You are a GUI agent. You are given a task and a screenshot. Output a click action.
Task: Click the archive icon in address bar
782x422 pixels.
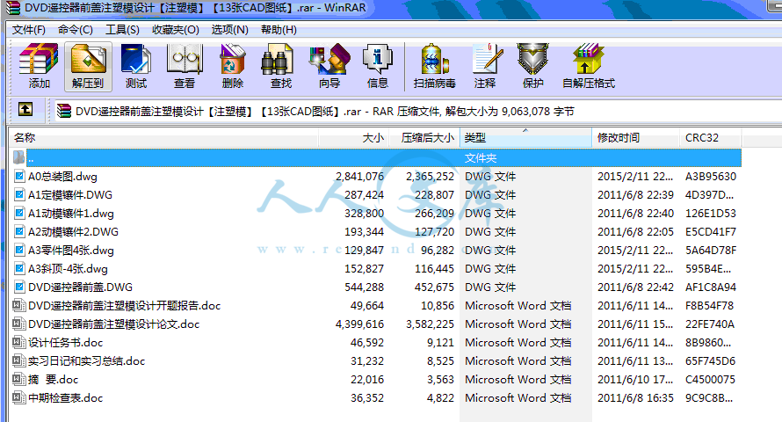point(64,111)
